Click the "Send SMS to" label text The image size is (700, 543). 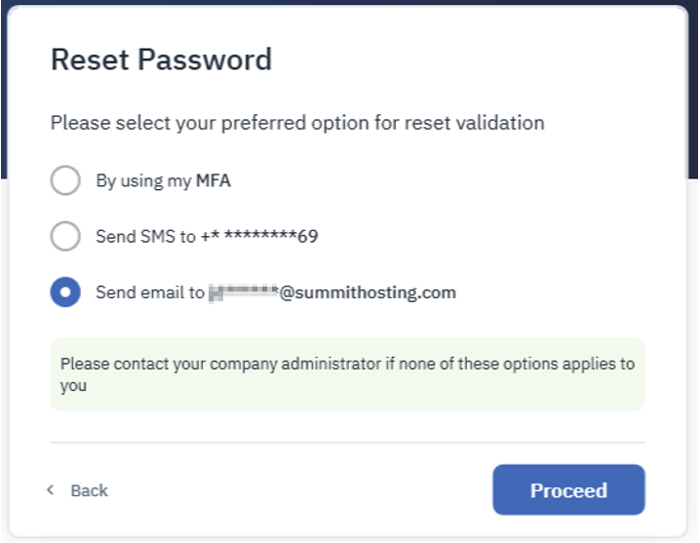coord(145,236)
